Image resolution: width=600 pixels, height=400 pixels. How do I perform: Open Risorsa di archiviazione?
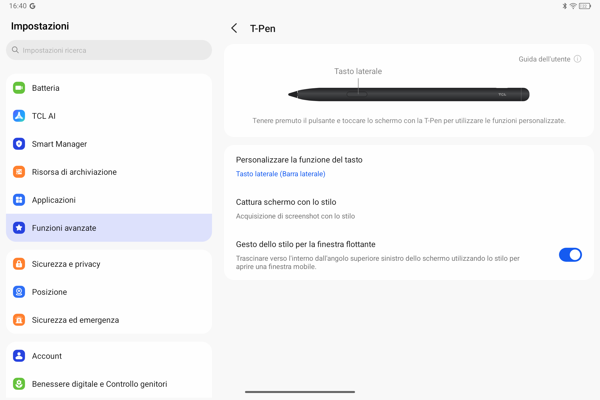pyautogui.click(x=109, y=172)
